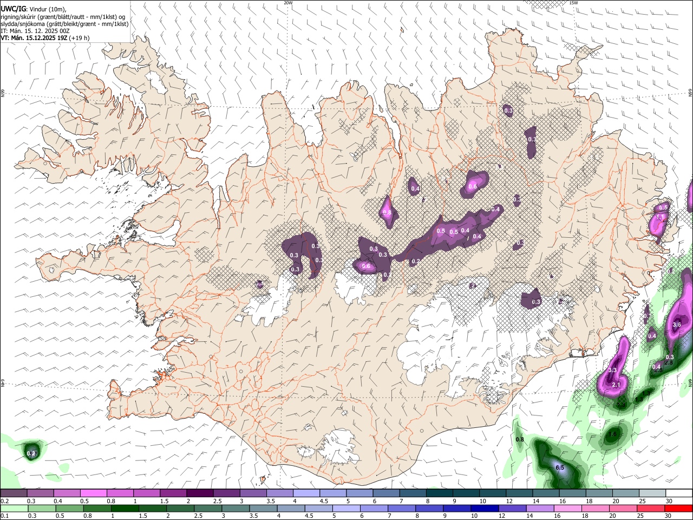
Task: Pick the violet 12 rain-scale swatch
Action: pos(513,508)
